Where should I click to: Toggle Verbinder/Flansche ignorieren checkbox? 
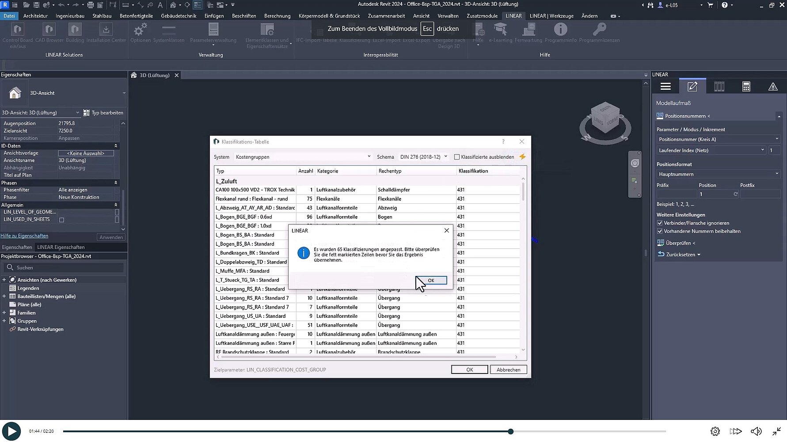pos(660,223)
